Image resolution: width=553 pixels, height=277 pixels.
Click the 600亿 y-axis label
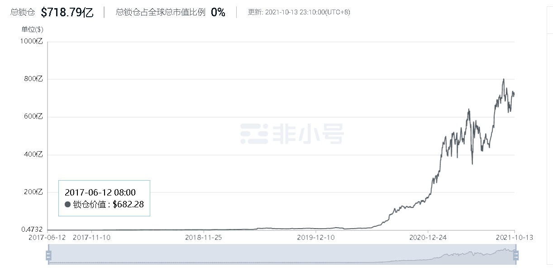[33, 117]
